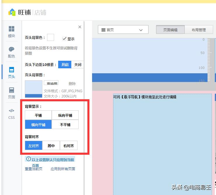This screenshot has height=195, width=216.
Task: Switch to the 布局管理 tab
Action: (x=199, y=29)
